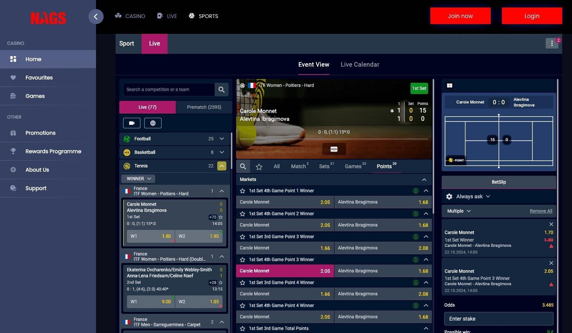Image resolution: width=572 pixels, height=333 pixels.
Task: Click the markets search magnifier icon
Action: coord(243,166)
